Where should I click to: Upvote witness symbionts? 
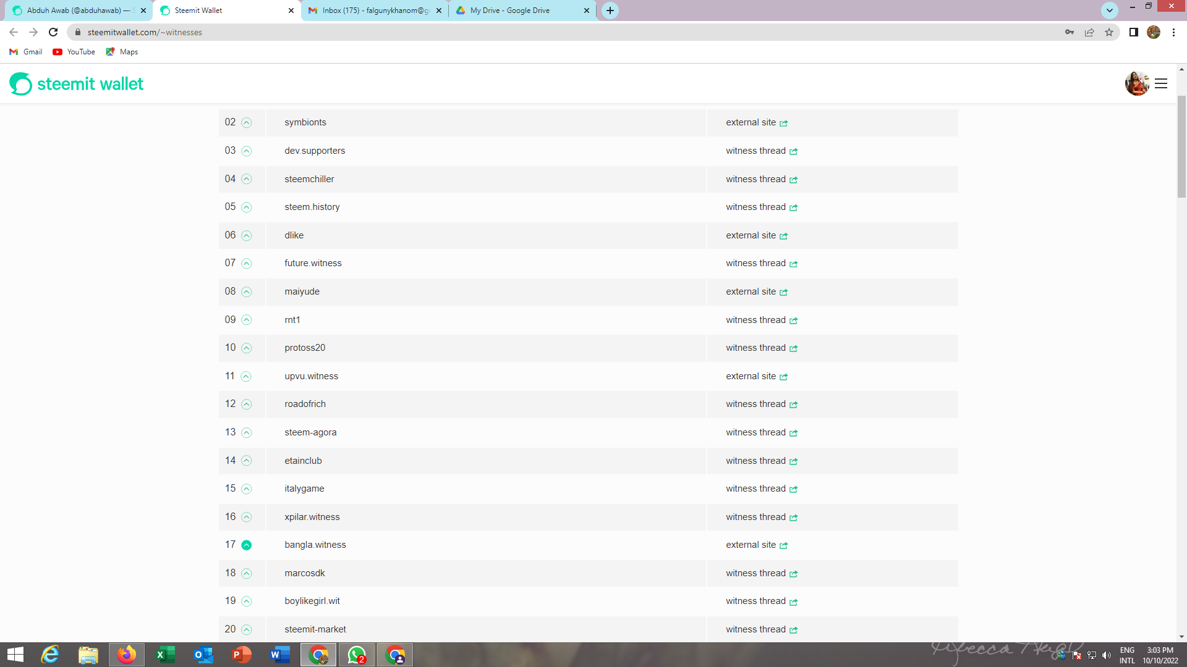coord(246,123)
